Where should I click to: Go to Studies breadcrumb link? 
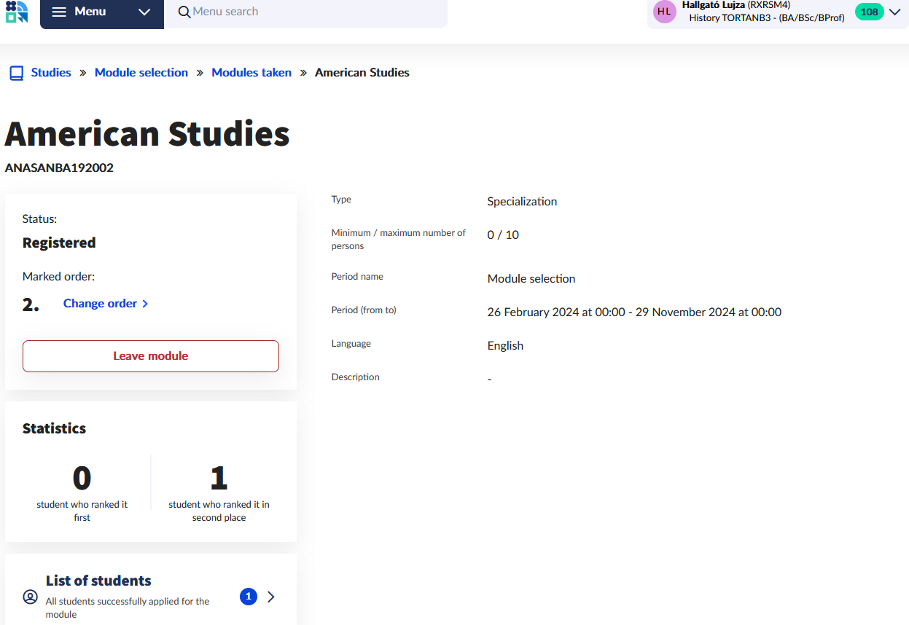click(51, 73)
